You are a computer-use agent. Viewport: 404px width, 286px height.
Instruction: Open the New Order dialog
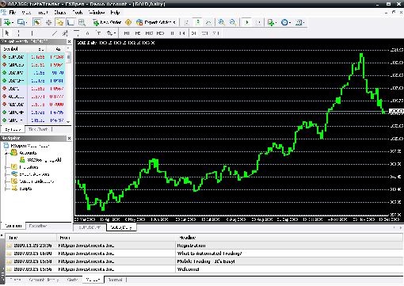(107, 22)
